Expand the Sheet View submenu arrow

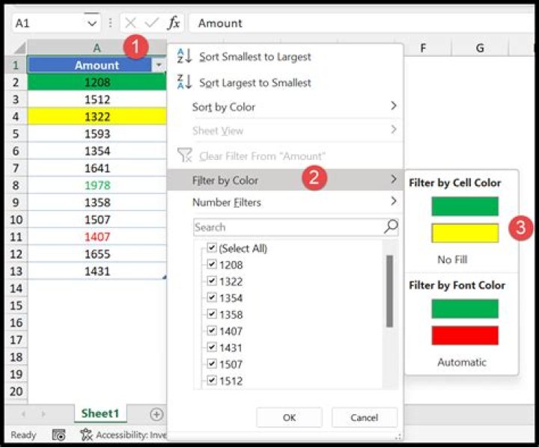click(x=394, y=129)
